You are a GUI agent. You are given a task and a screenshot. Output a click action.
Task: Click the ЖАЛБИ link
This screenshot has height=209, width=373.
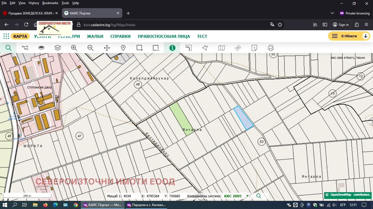point(95,36)
